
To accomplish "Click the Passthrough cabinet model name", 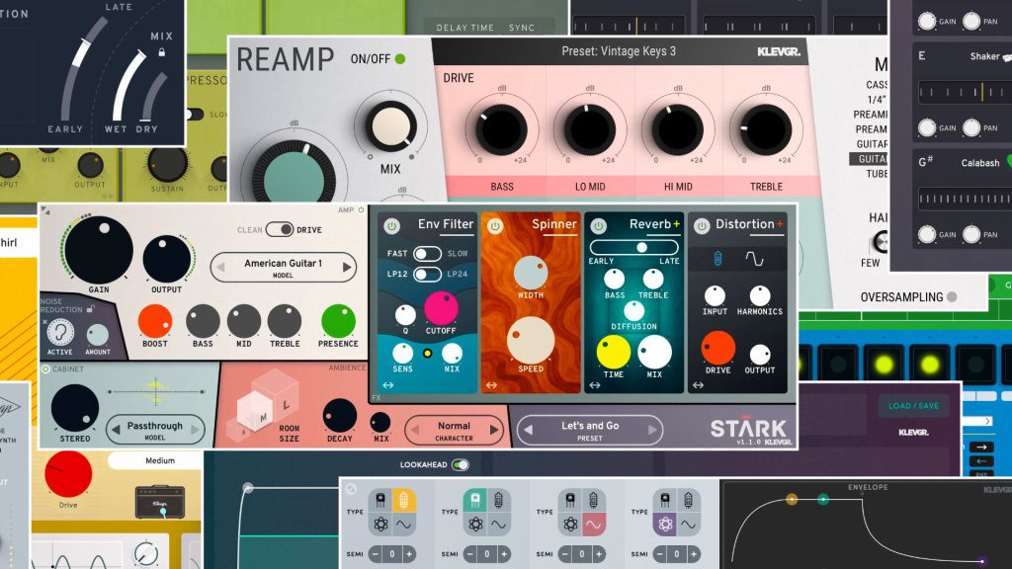I will pos(155,426).
